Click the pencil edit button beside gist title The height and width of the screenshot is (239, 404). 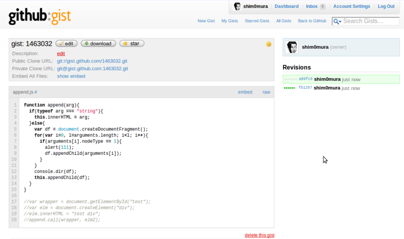tap(67, 44)
